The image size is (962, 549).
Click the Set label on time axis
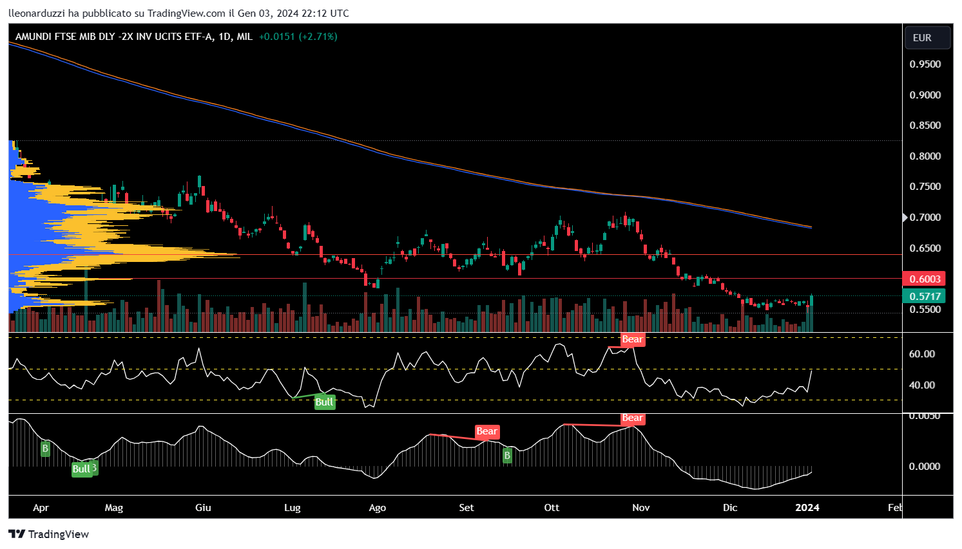click(467, 508)
